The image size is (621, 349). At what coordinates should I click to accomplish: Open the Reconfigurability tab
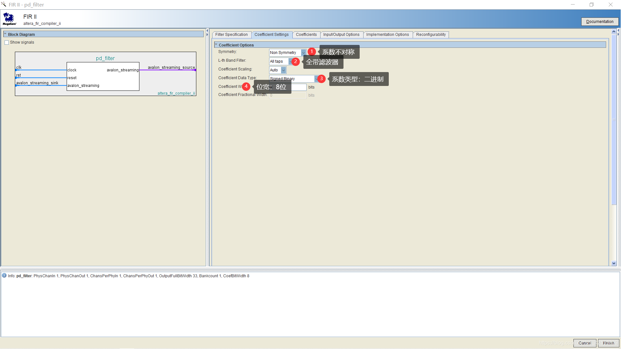coord(430,35)
